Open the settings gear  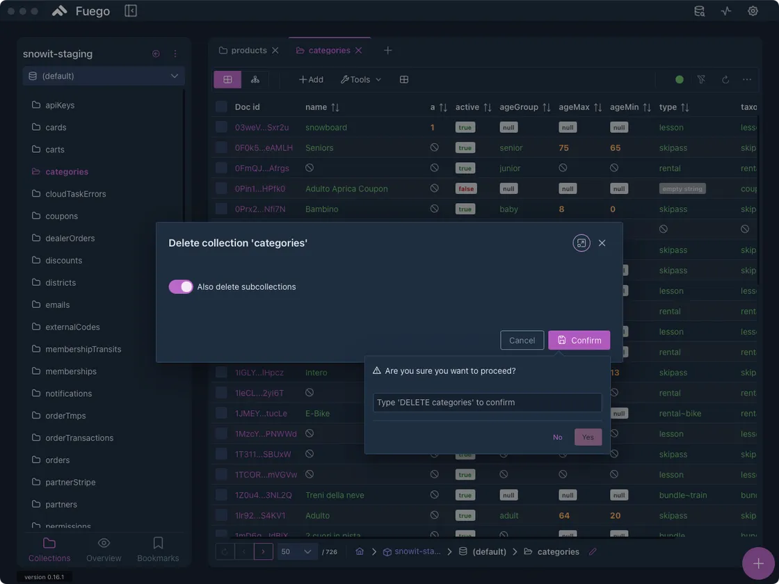pyautogui.click(x=753, y=11)
